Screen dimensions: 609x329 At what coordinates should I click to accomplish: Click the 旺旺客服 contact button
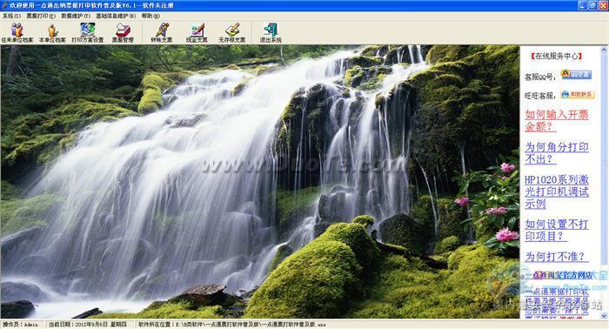click(x=578, y=94)
